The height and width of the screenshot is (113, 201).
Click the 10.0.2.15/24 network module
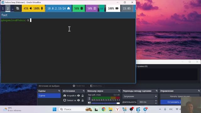[59, 8]
